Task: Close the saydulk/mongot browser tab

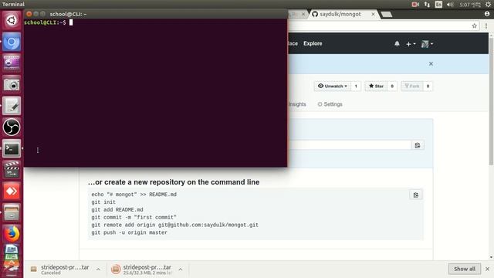Action: (x=373, y=14)
